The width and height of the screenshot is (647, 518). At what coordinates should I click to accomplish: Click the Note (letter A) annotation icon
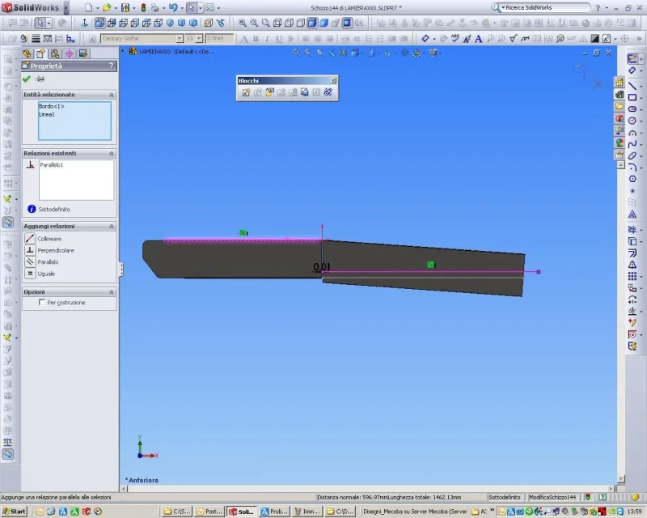coord(478,38)
